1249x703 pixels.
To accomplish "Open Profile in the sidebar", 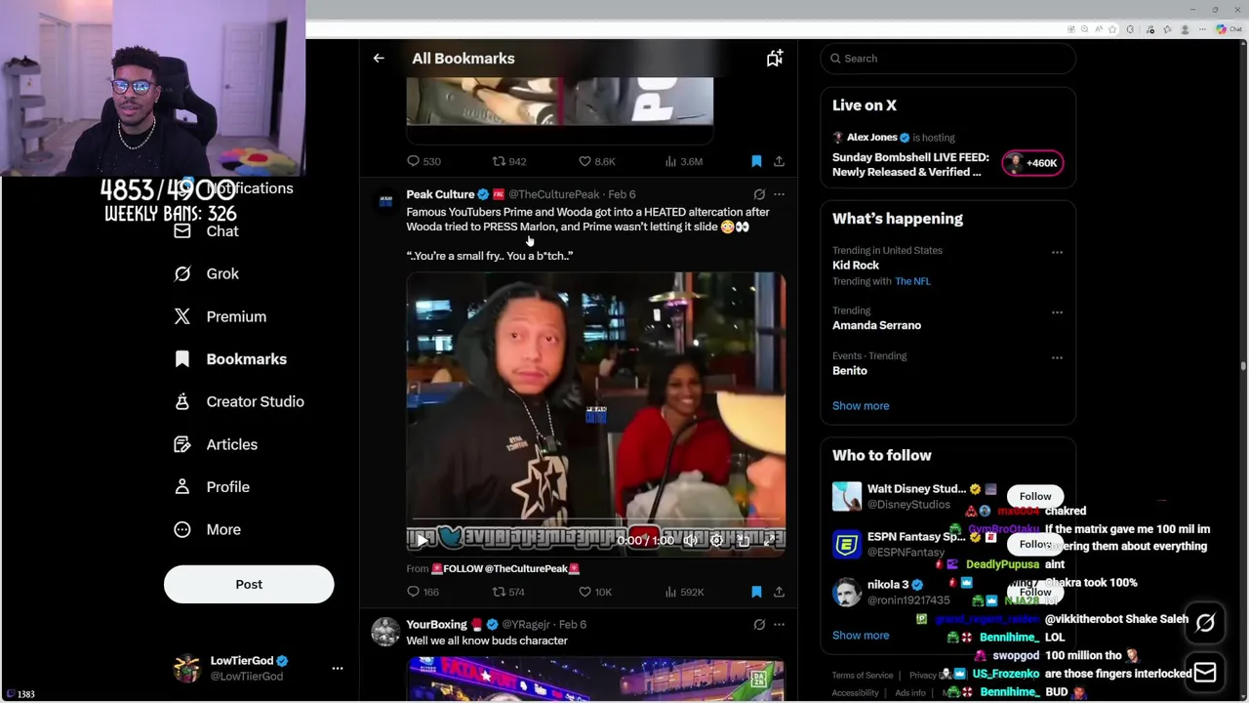I will point(212,487).
